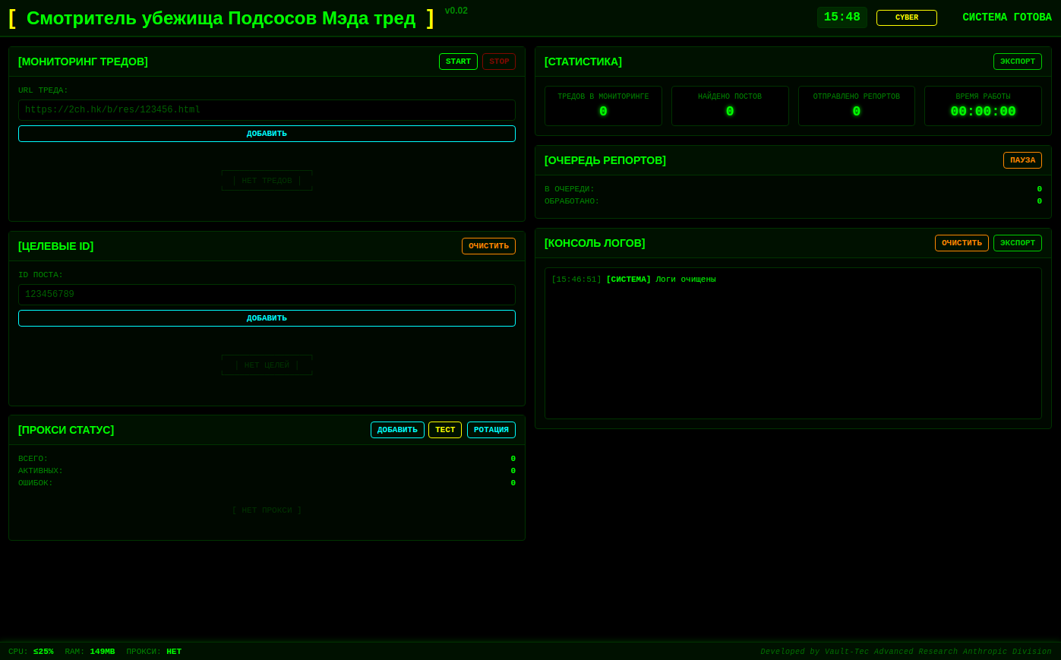Click the НЕТ ЦЕЛЕЙ placeholder
Viewport: 1061px width, 660px height.
(267, 365)
